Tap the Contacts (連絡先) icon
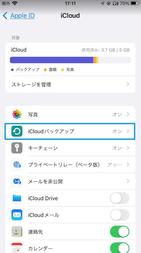Image resolution: width=141 pixels, height=253 pixels. point(17,232)
